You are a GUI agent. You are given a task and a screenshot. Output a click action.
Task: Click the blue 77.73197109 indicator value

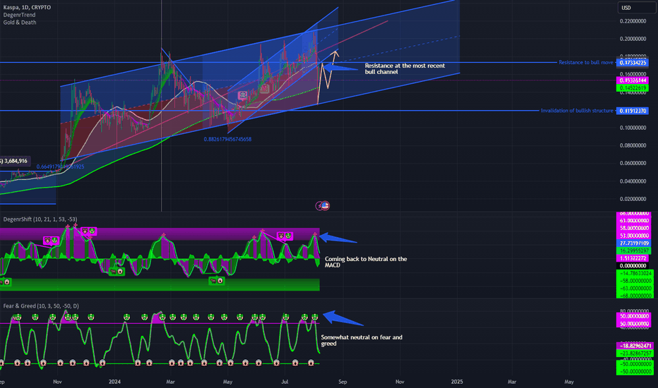[633, 243]
